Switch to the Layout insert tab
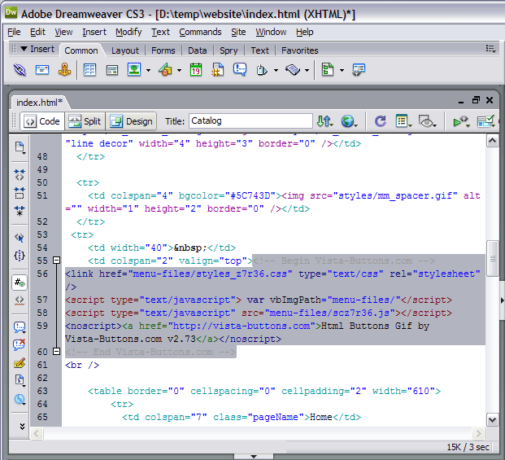Image resolution: width=505 pixels, height=460 pixels. 125,50
